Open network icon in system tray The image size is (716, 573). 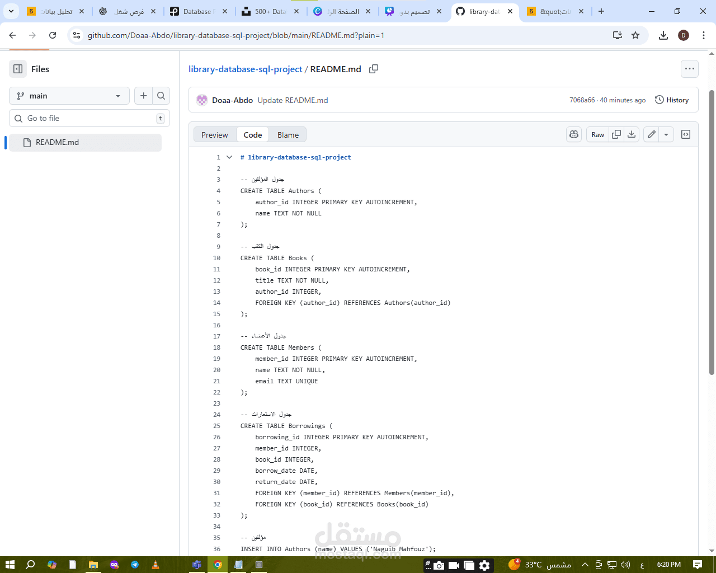(612, 565)
